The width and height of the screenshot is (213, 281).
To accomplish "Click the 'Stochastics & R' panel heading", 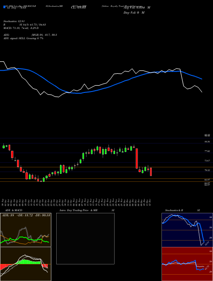I will pyautogui.click(x=174, y=210).
